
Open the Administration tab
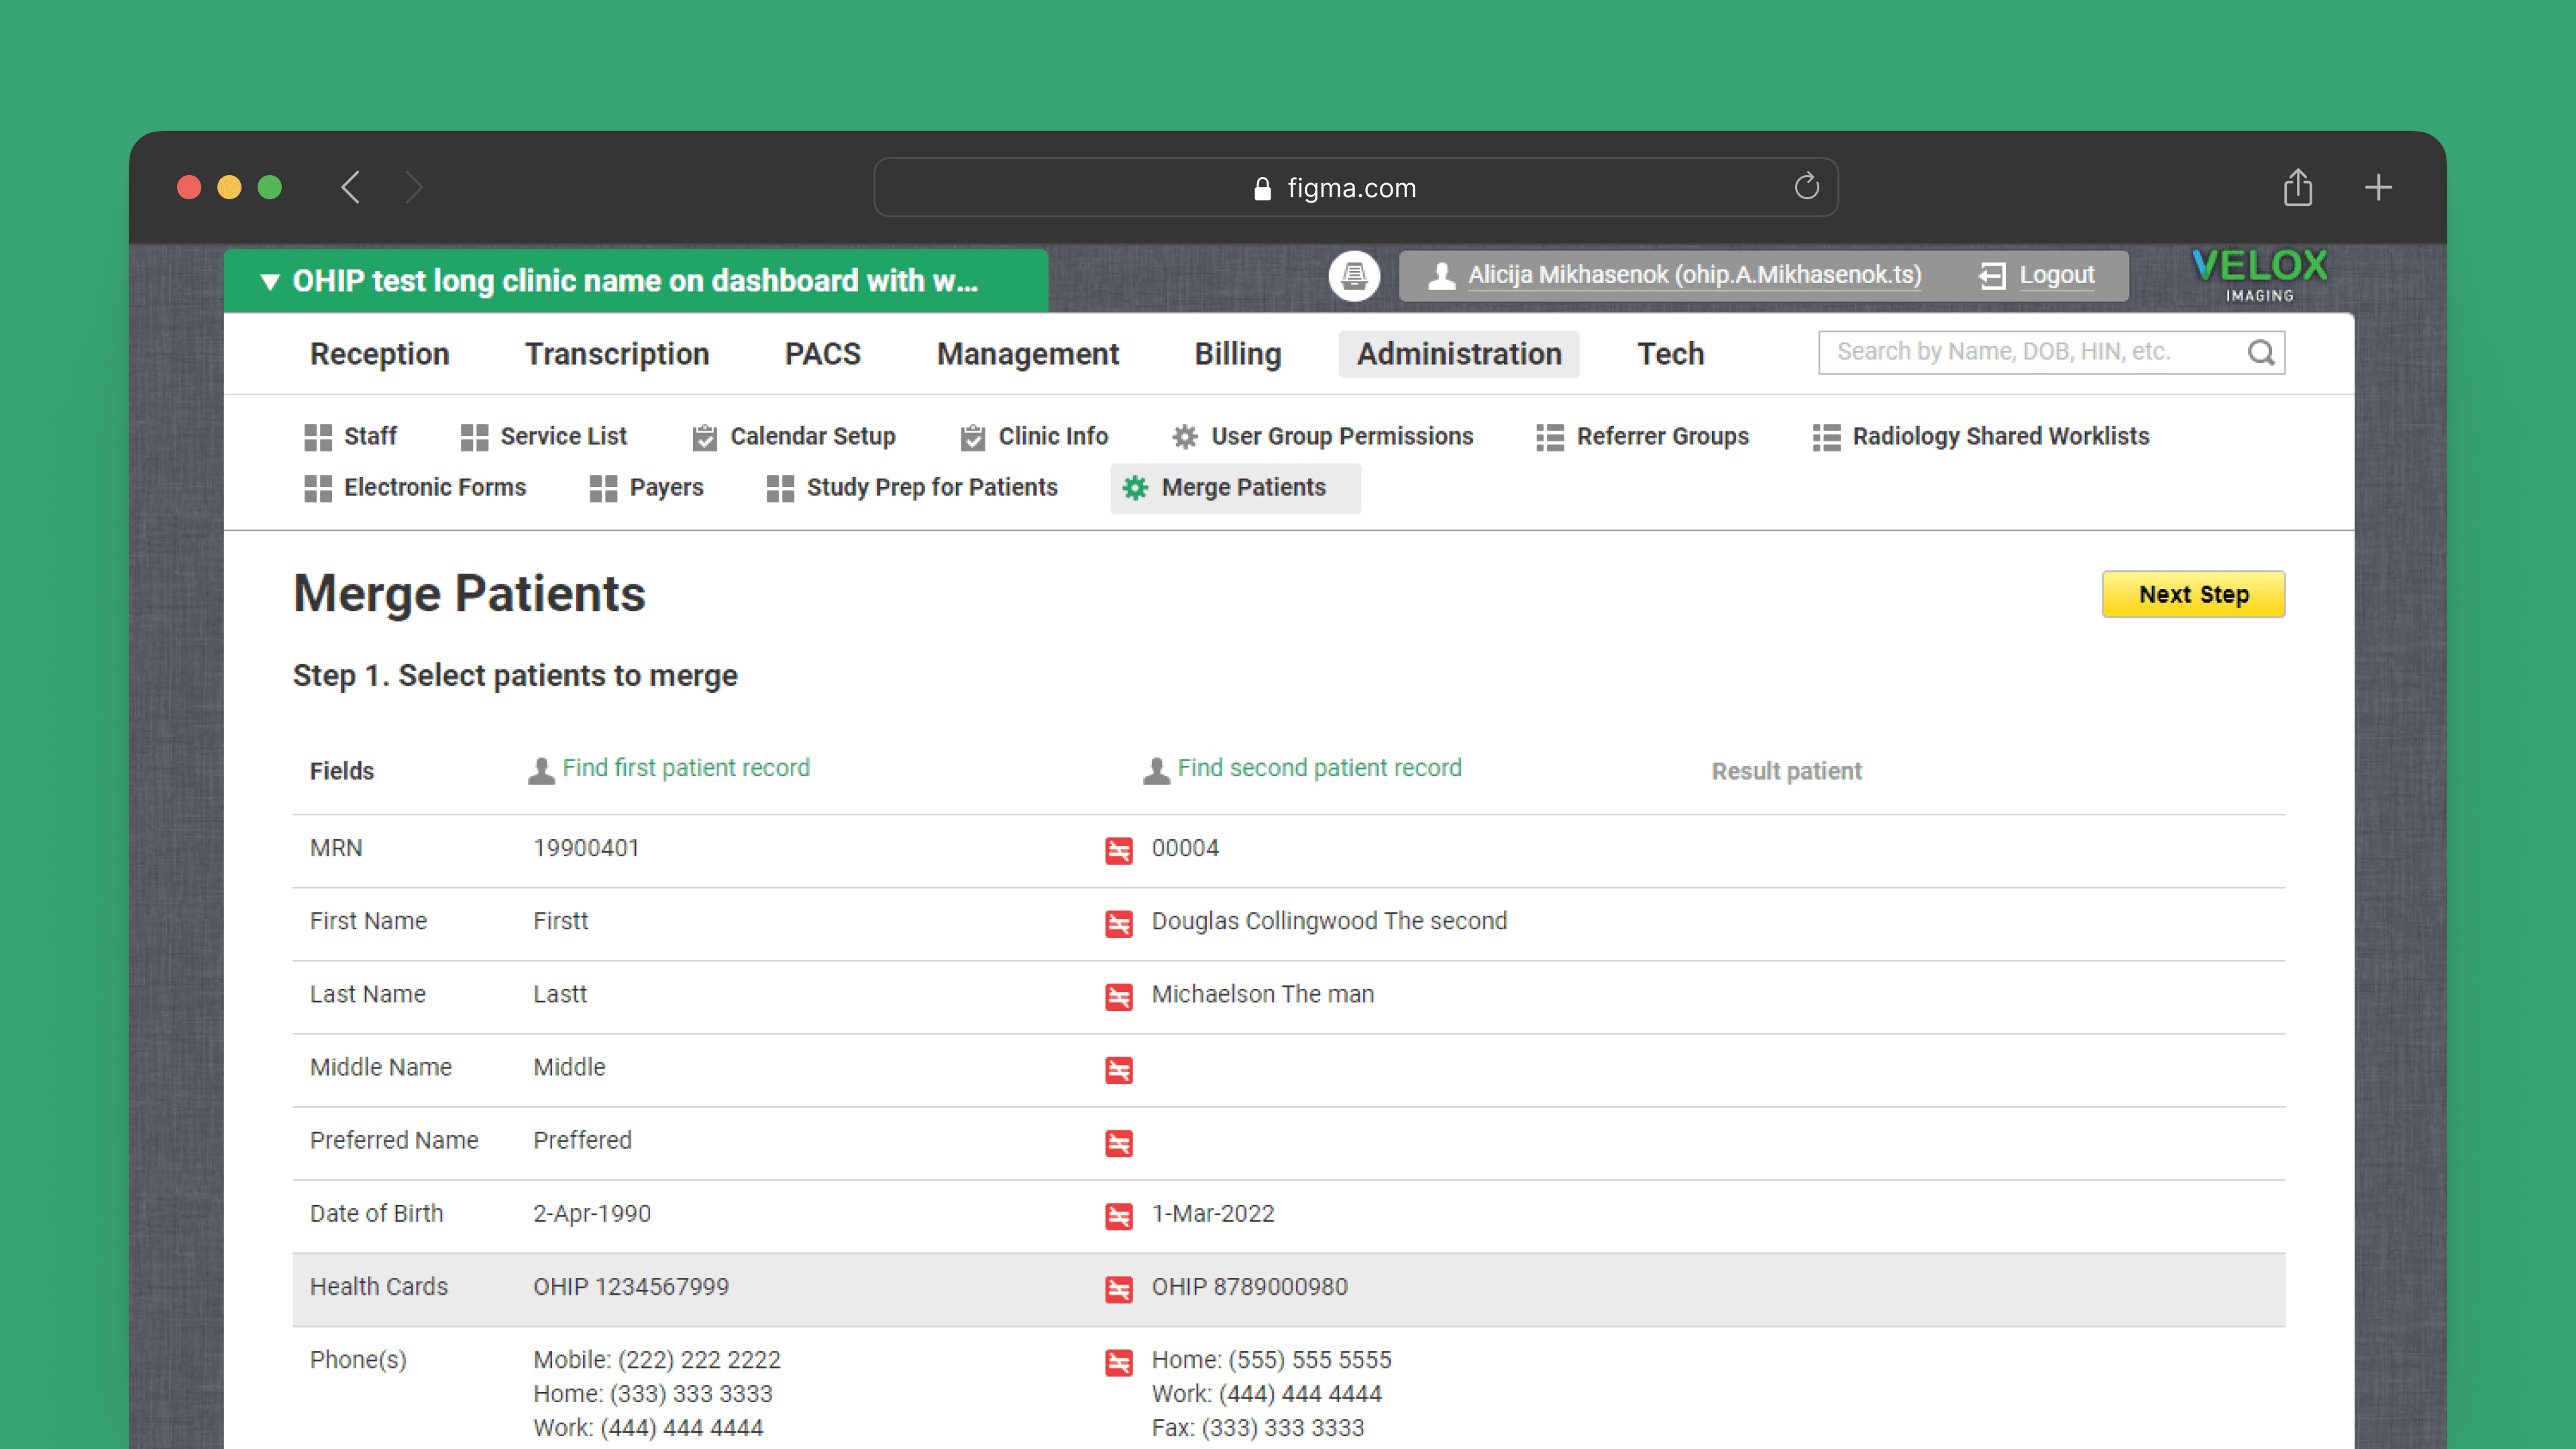1458,354
